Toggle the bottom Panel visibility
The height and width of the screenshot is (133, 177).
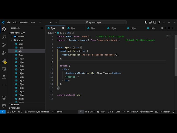(x=150, y=22)
